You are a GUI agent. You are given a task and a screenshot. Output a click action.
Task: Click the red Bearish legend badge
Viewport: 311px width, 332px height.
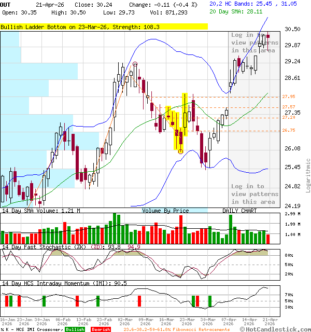pyautogui.click(x=101, y=329)
